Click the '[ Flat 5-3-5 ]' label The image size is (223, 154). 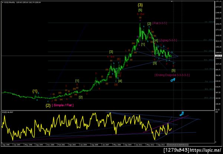tap(159, 23)
